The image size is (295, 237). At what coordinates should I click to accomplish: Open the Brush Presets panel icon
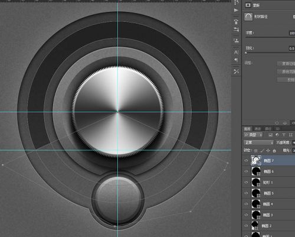[x=236, y=21]
